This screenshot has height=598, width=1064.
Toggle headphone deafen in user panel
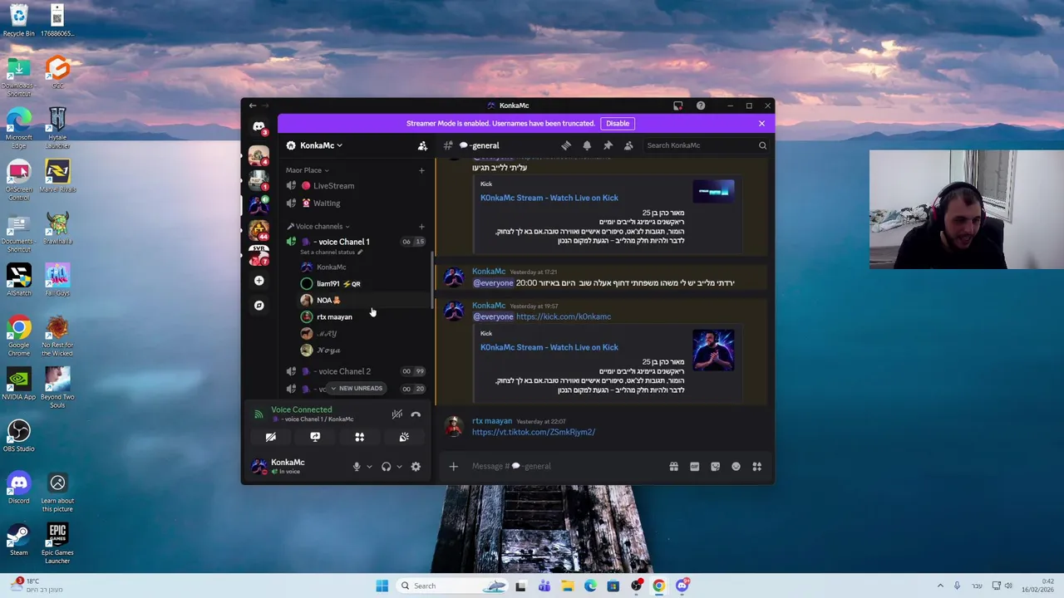point(386,467)
